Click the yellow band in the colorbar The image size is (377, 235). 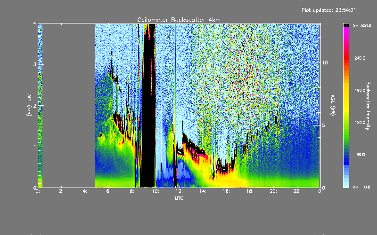(x=346, y=98)
